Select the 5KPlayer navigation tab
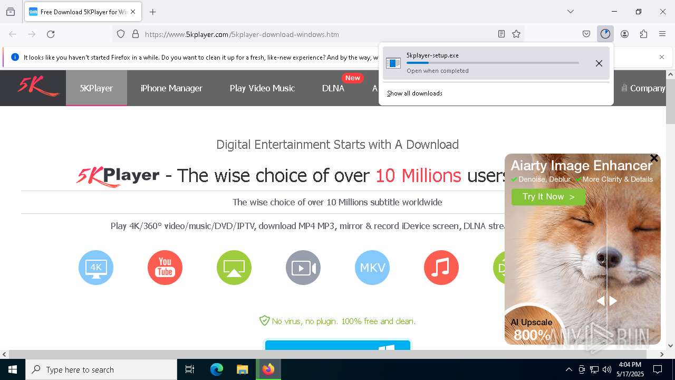Viewport: 675px width, 380px height. pyautogui.click(x=97, y=88)
